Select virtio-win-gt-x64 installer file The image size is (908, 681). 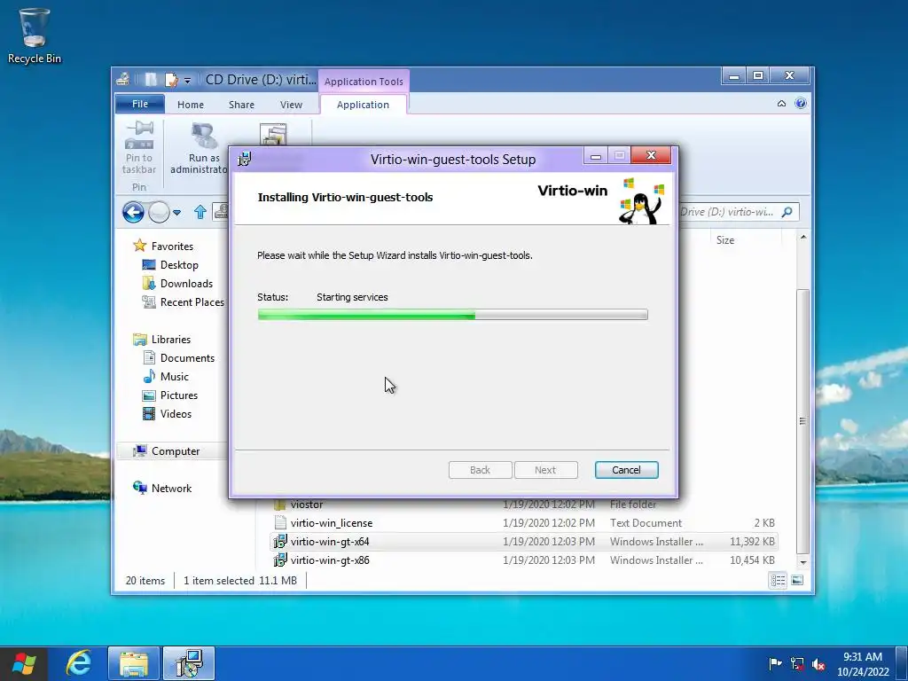pyautogui.click(x=524, y=542)
